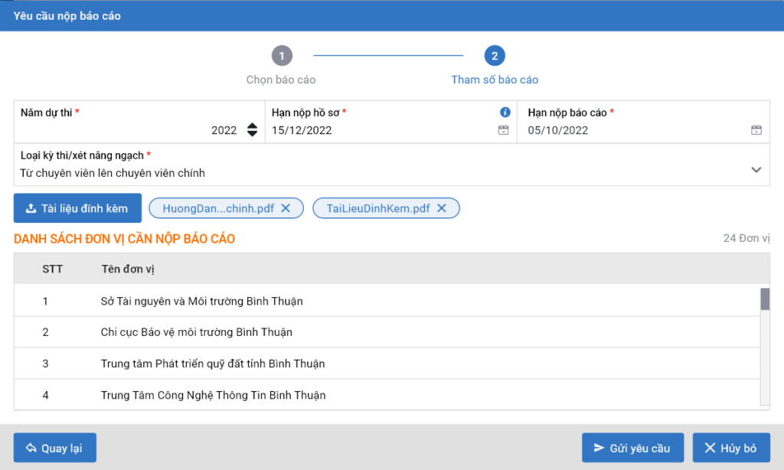This screenshot has height=470, width=784.
Task: Click the info icon beside Hạn nộp hồ sơ
Action: 505,113
